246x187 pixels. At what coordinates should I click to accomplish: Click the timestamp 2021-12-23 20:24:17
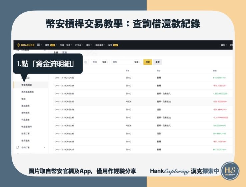tap(65, 150)
